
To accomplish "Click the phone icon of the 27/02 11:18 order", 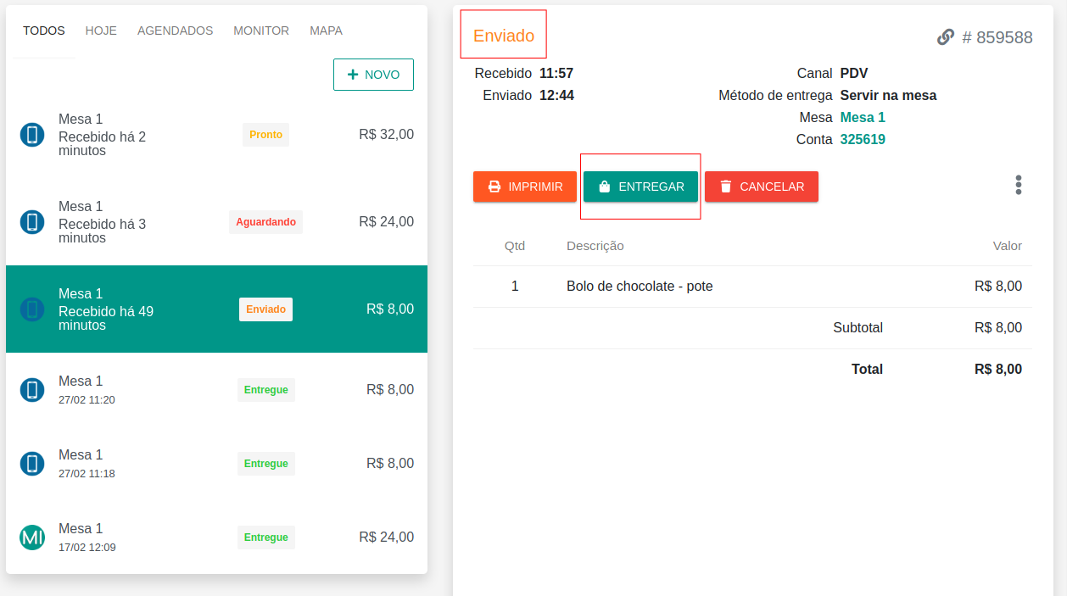I will (32, 464).
